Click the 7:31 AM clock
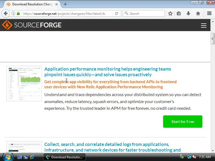 205,157
